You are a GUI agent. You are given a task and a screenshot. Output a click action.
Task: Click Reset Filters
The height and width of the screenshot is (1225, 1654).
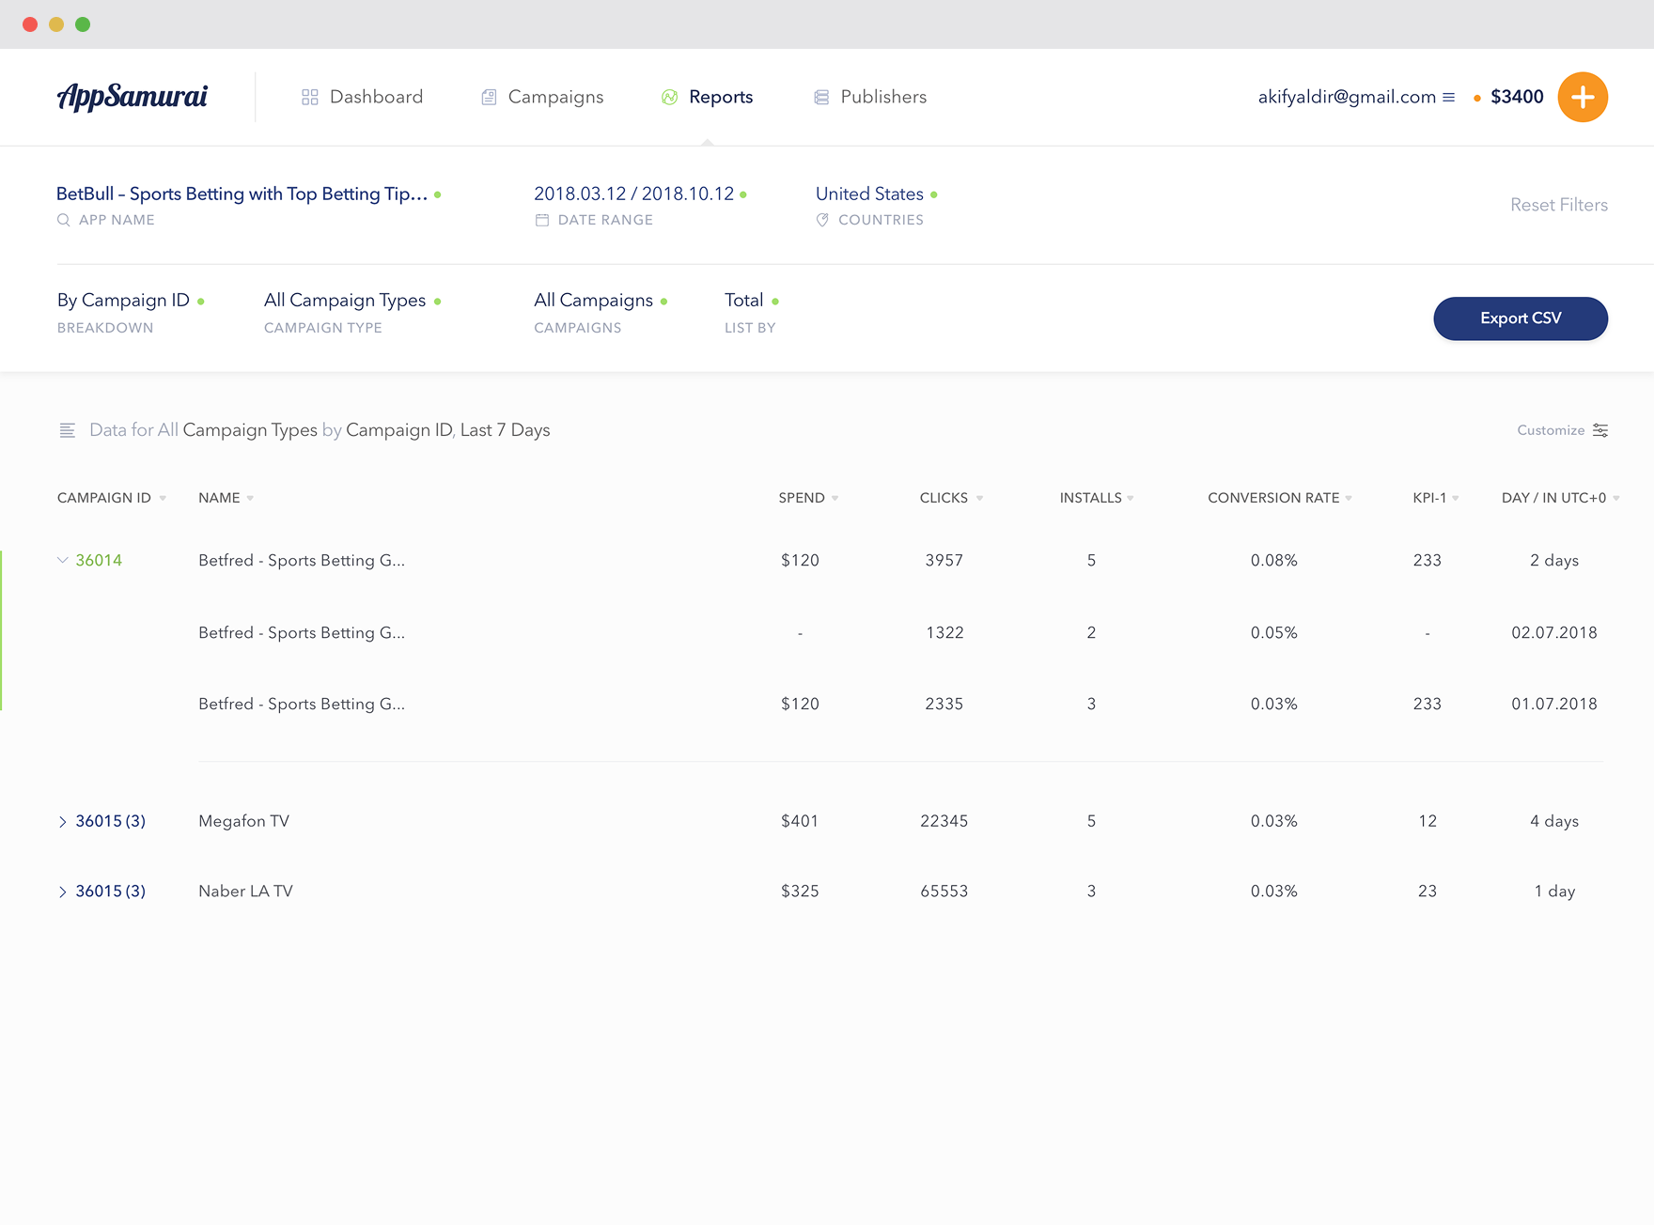tap(1559, 205)
